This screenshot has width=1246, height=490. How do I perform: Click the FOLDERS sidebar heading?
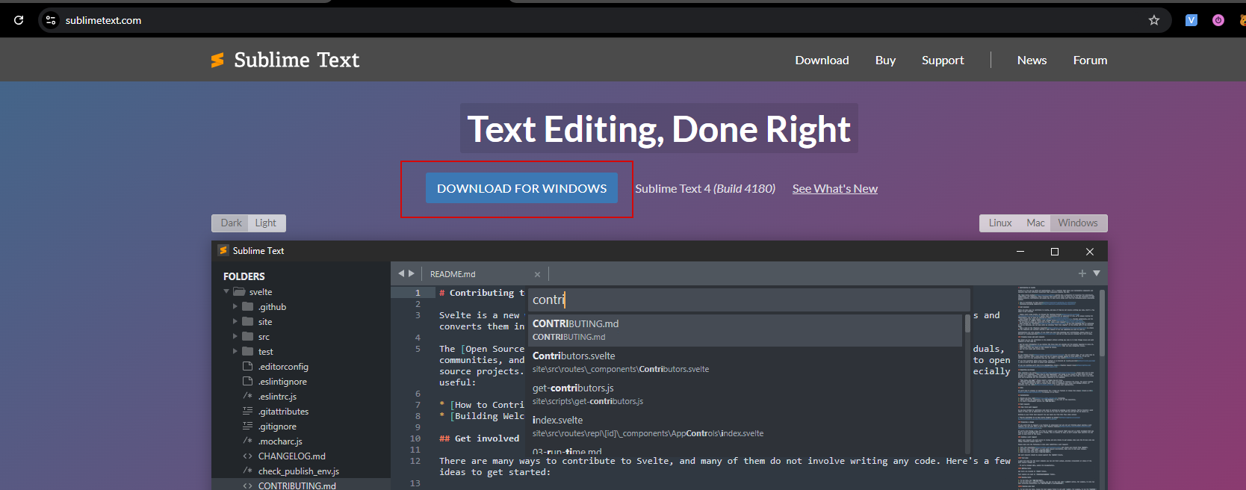(244, 276)
